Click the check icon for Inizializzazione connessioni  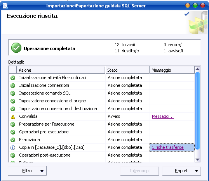tap(13, 86)
